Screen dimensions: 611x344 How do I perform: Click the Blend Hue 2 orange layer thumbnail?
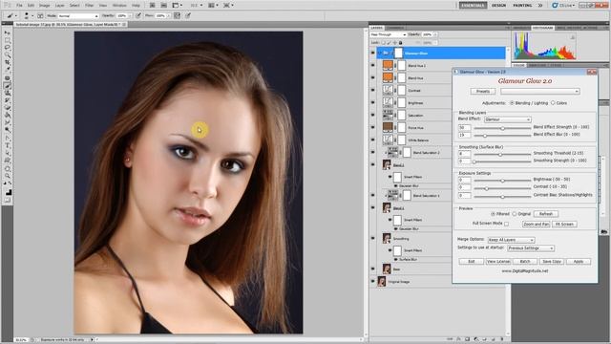(x=388, y=65)
